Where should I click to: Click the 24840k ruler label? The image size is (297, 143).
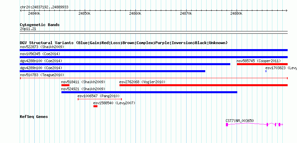click(34, 13)
